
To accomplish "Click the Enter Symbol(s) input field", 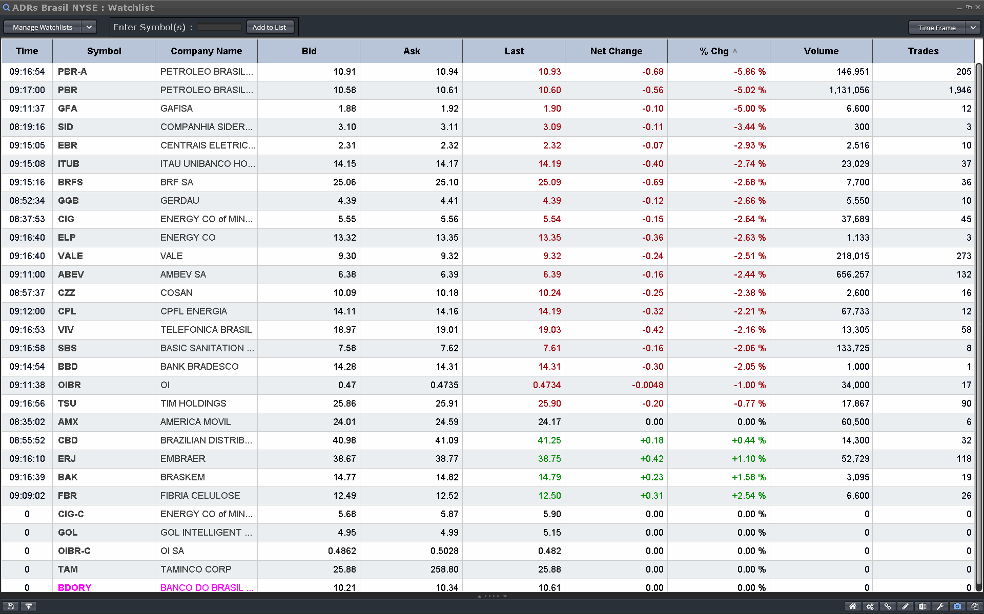I will click(x=219, y=27).
